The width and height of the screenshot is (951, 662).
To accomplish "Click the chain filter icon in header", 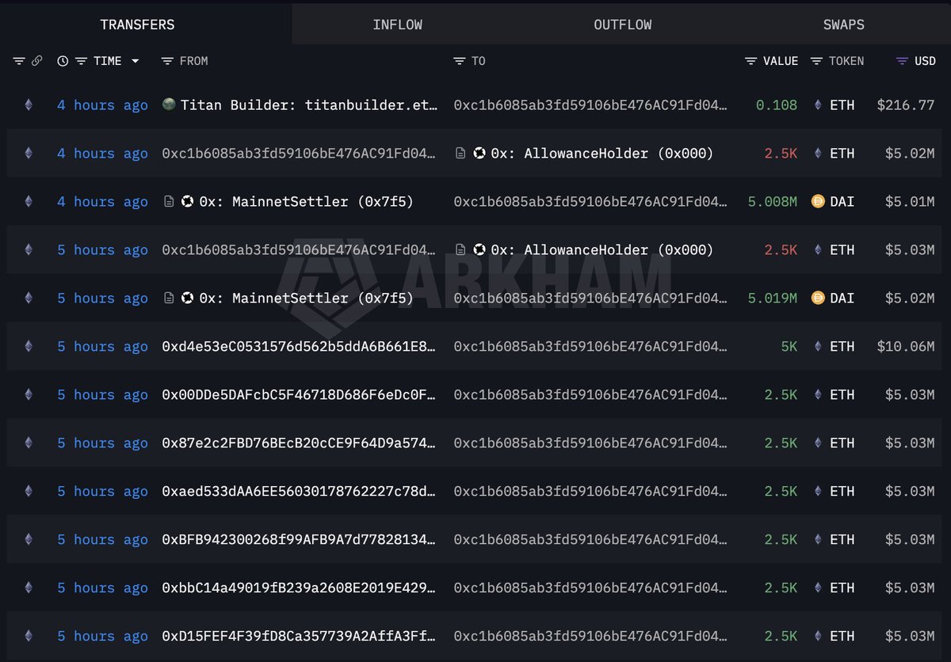I will [x=19, y=61].
